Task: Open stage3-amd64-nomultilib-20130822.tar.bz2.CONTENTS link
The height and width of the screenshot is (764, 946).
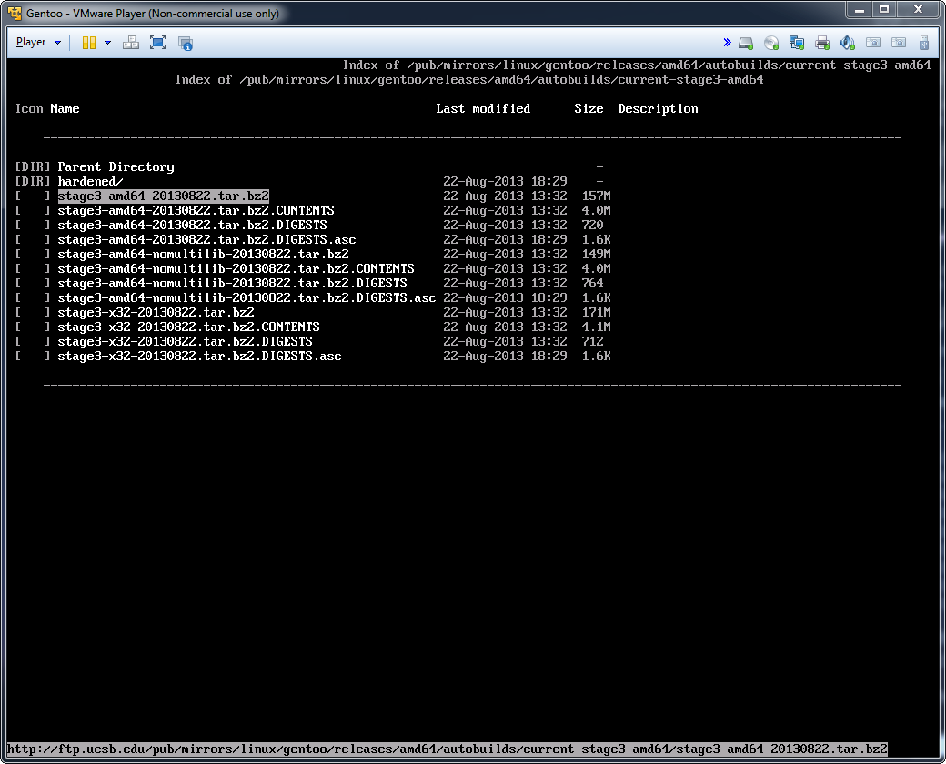Action: pyautogui.click(x=236, y=268)
